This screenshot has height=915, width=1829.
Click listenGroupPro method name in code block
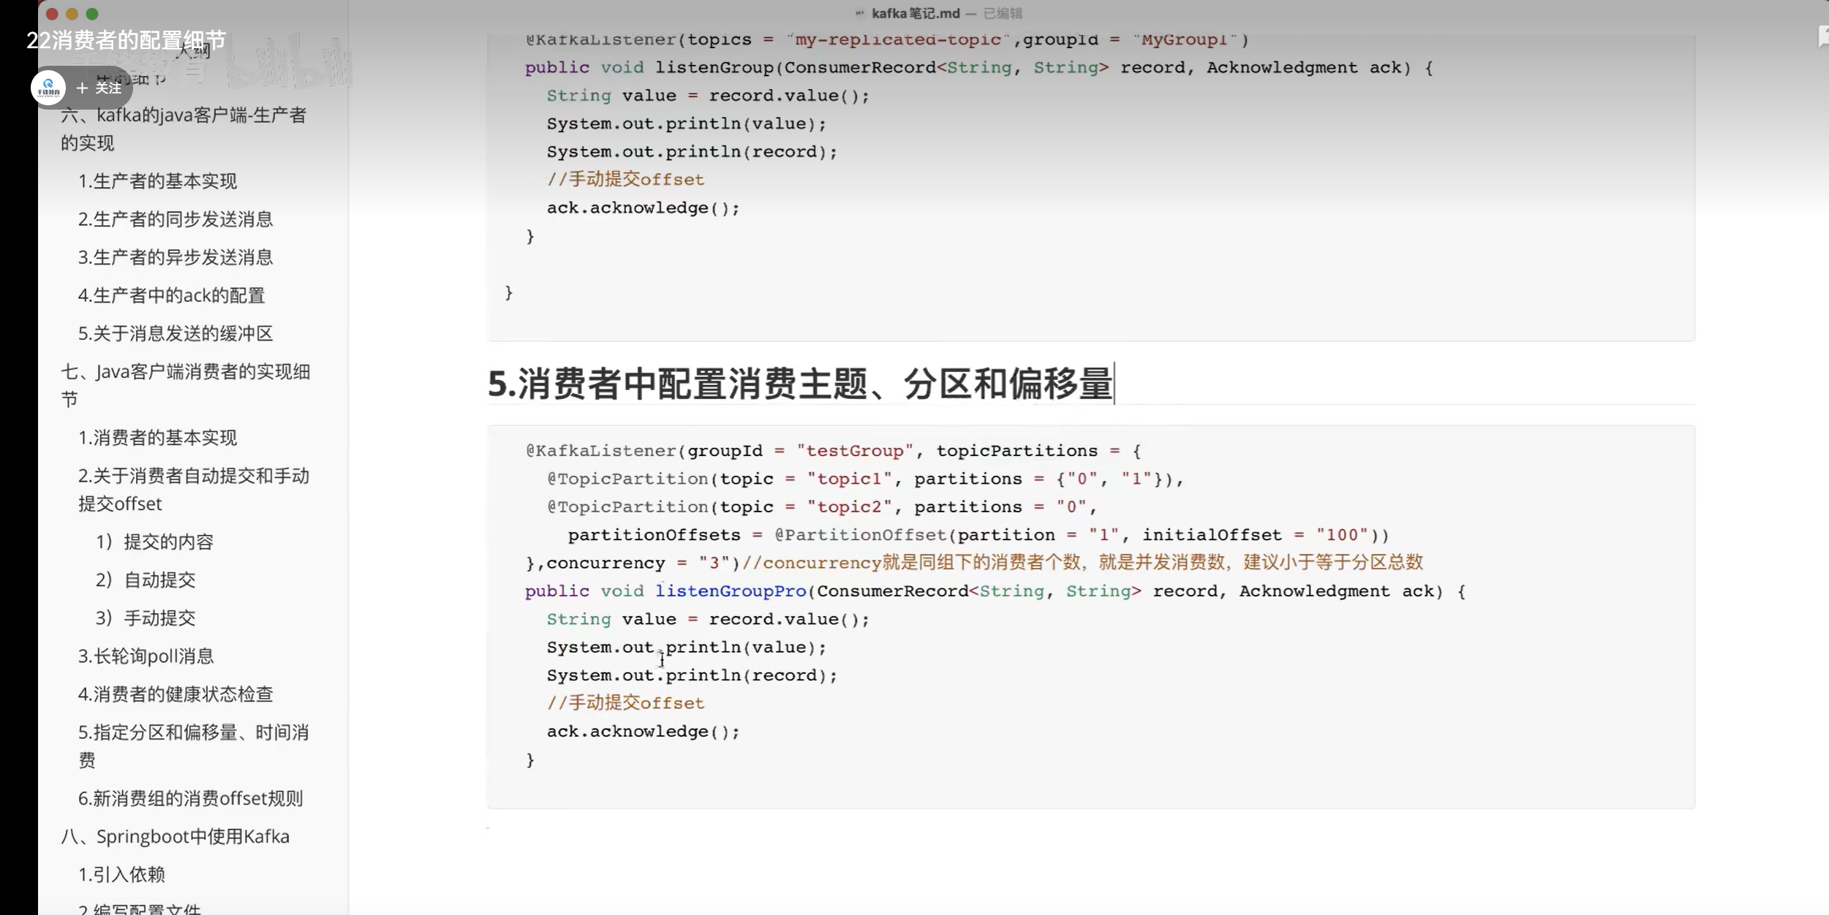coord(731,591)
